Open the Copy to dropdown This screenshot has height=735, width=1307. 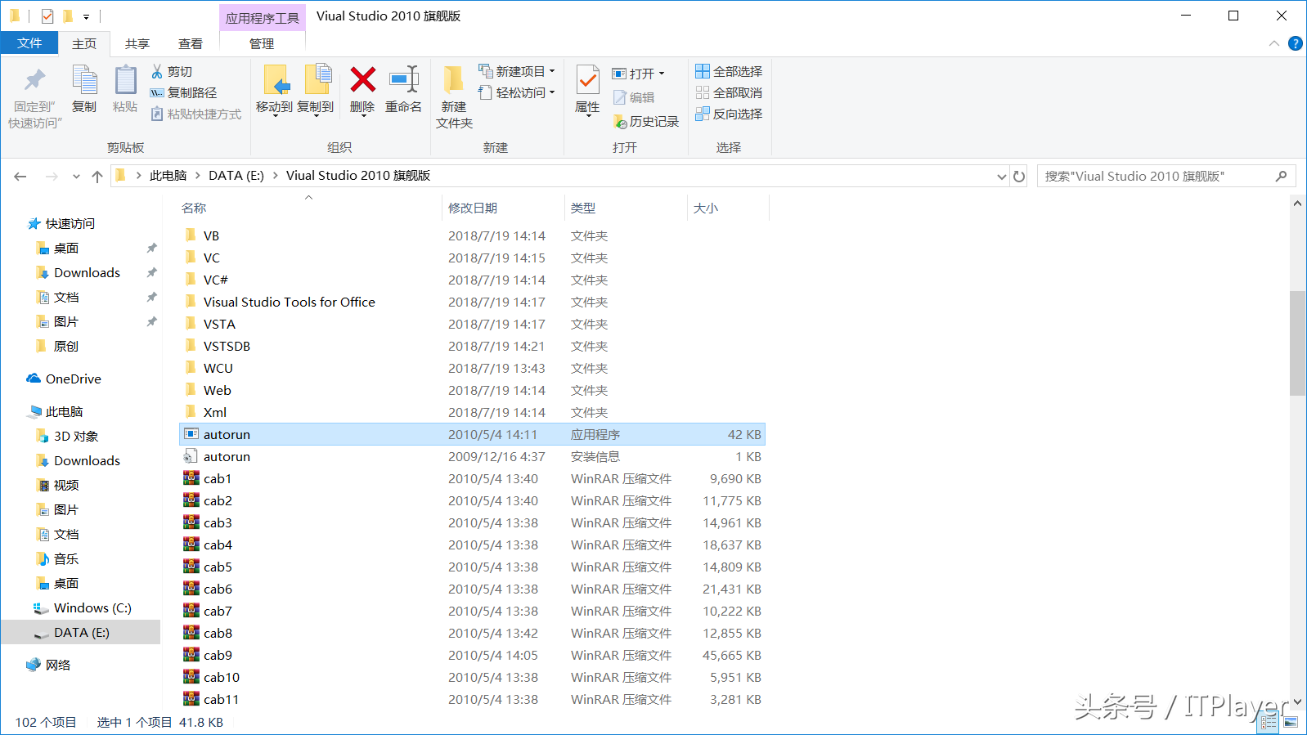pyautogui.click(x=315, y=115)
